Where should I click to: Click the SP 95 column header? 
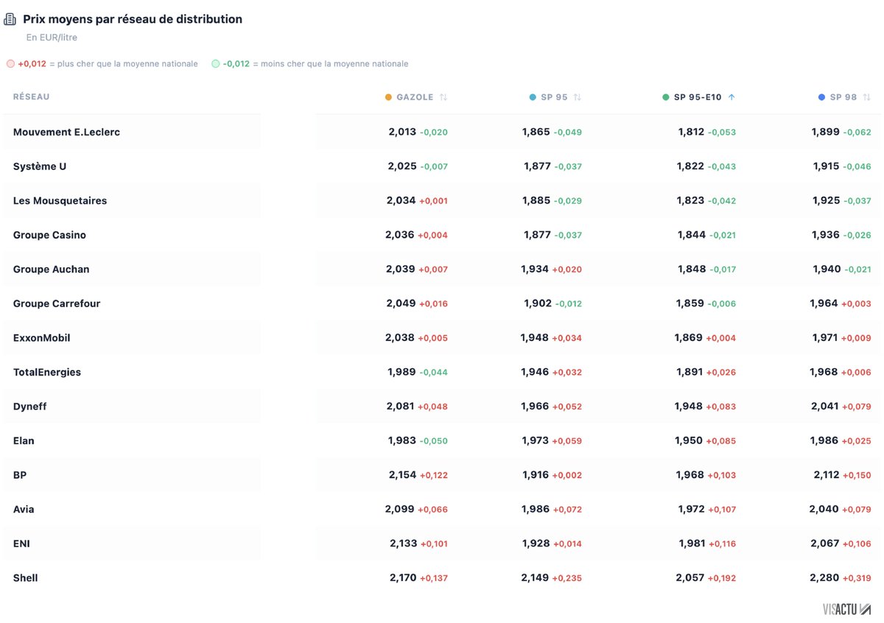[554, 97]
